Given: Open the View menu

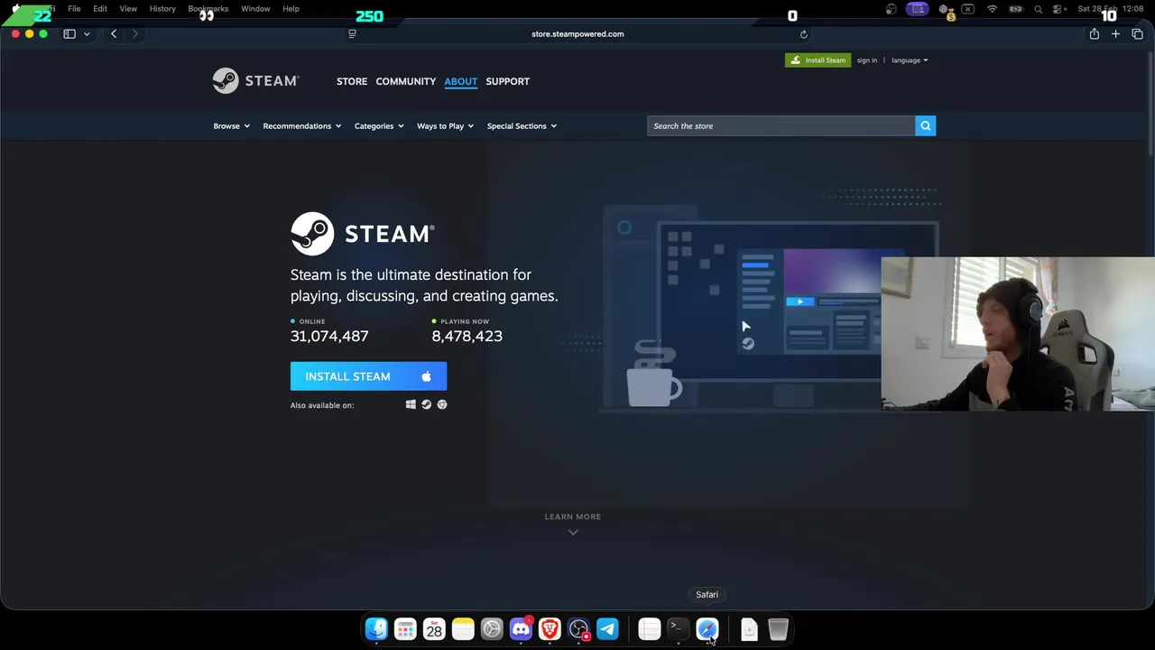Looking at the screenshot, I should coord(128,9).
